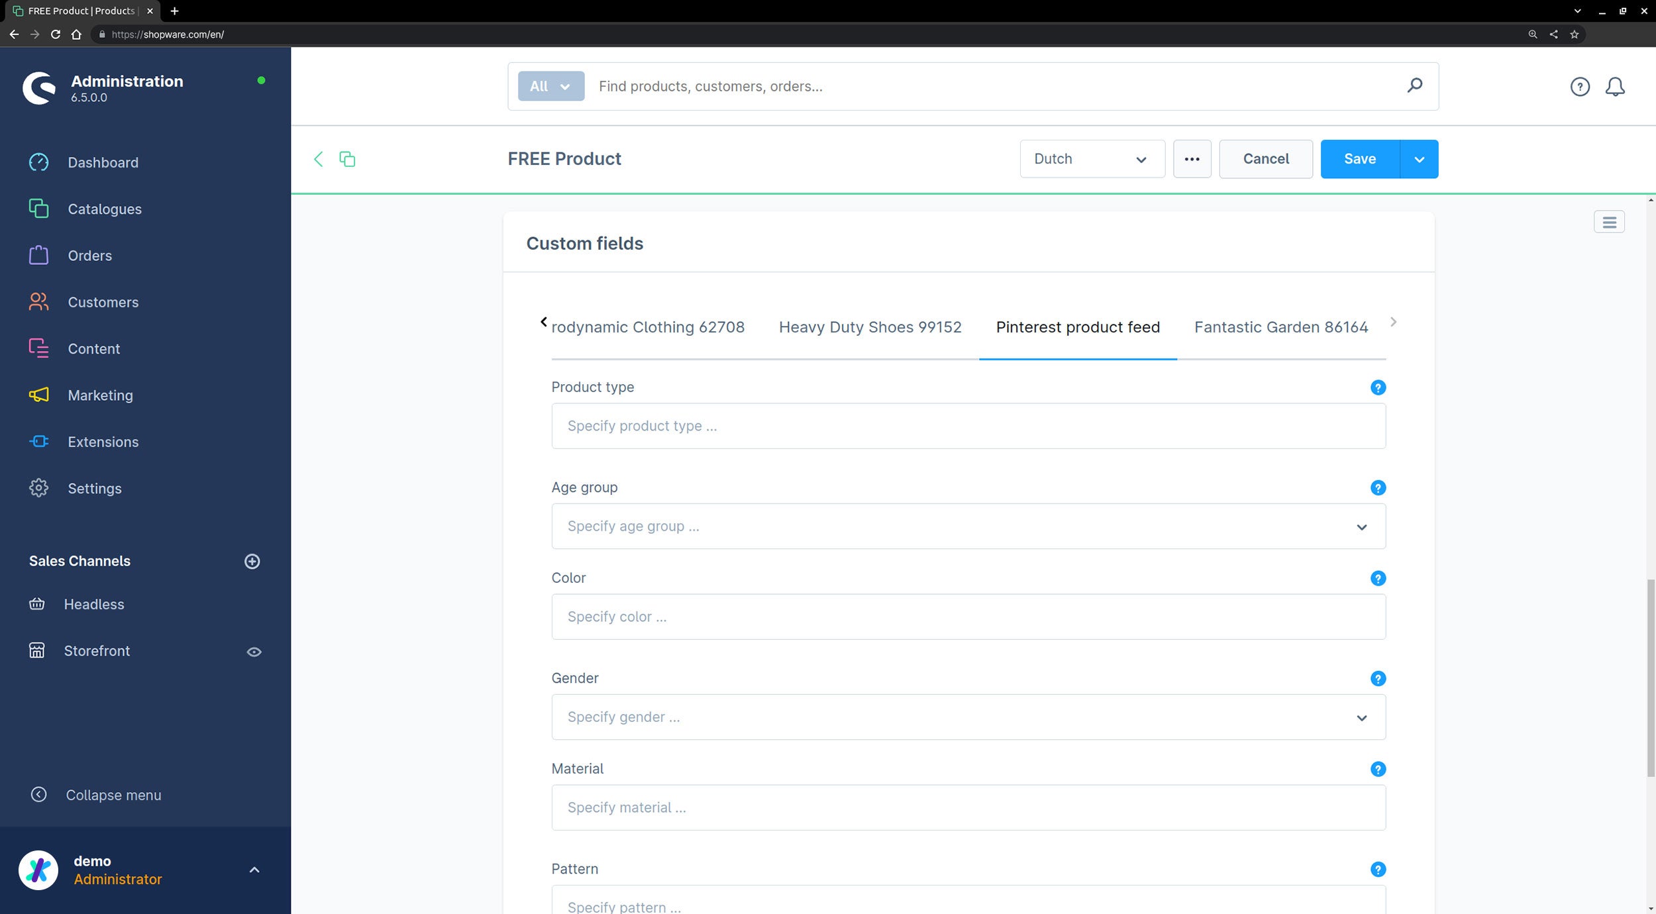
Task: Toggle the Storefront visibility eye icon
Action: 253,650
